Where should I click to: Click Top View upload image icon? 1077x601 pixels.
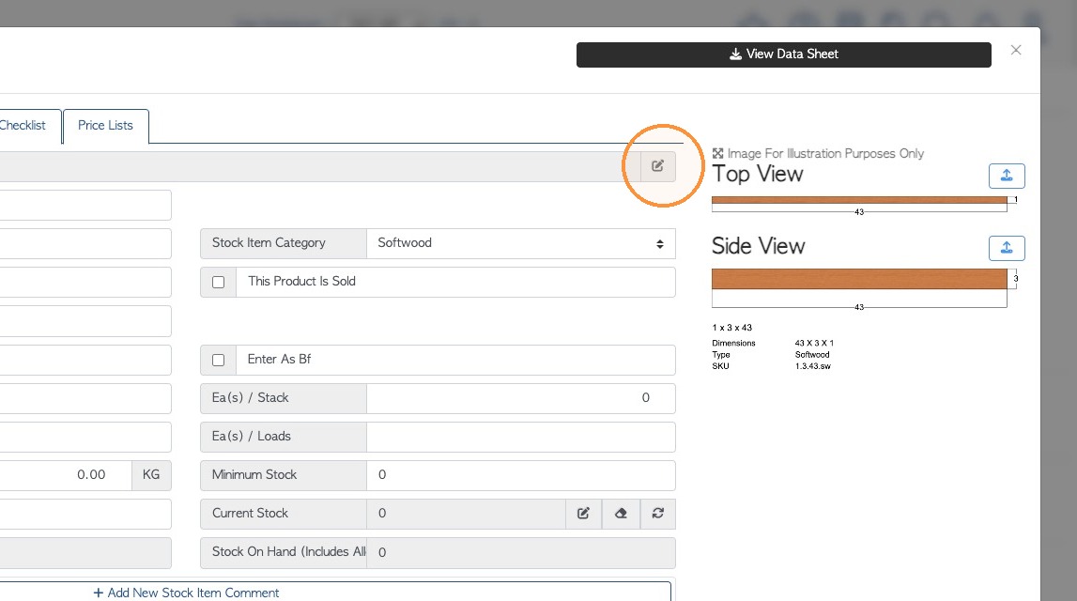[1007, 176]
